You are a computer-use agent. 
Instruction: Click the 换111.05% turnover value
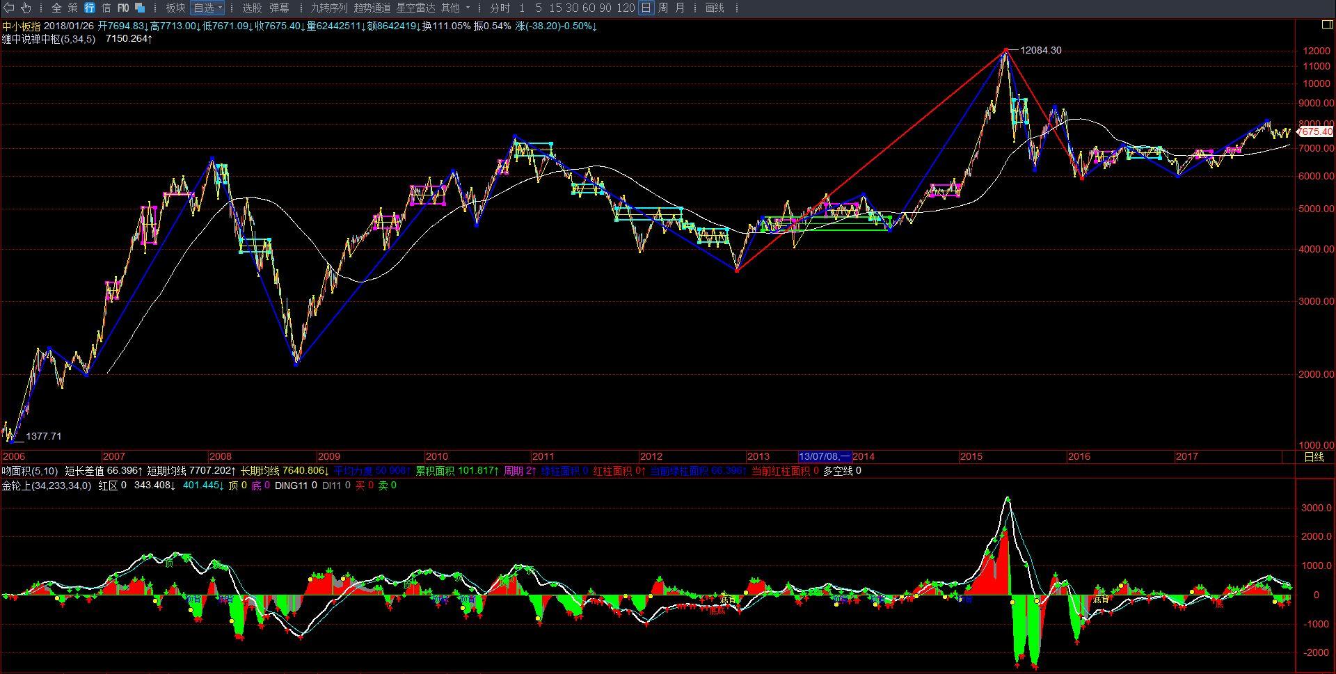point(447,26)
